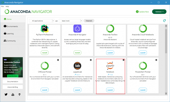The height and width of the screenshot is (102, 170).
Task: Launch CMD.exe Prompt
Action: pos(45,90)
